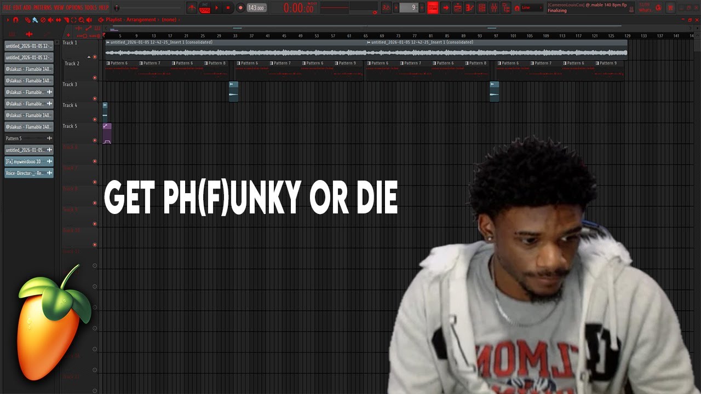
Task: Open the ADD menu
Action: pyautogui.click(x=27, y=8)
